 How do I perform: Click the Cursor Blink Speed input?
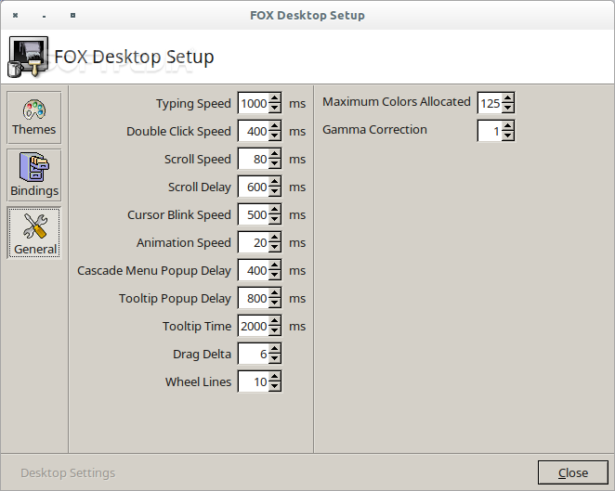pyautogui.click(x=254, y=214)
